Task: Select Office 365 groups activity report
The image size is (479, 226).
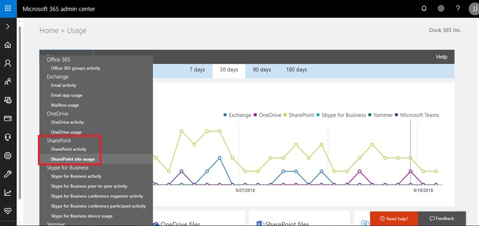Action: [75, 68]
